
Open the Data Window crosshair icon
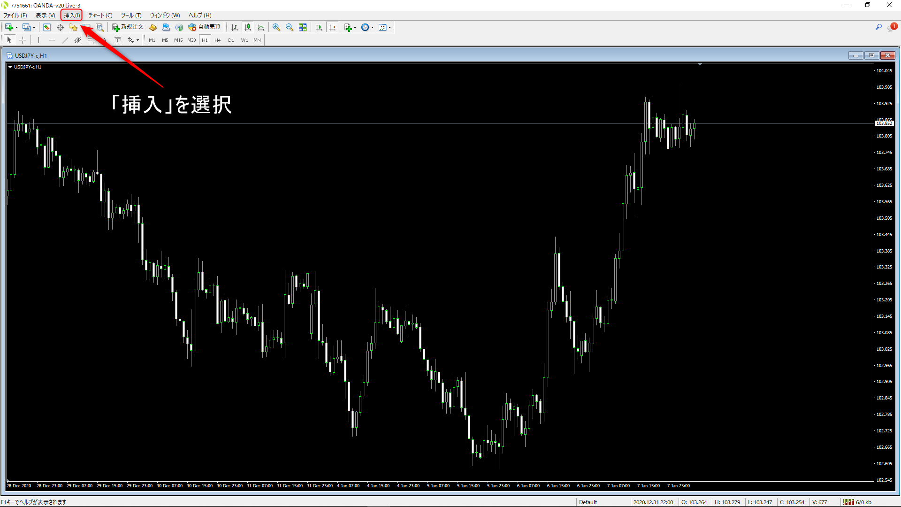click(60, 27)
